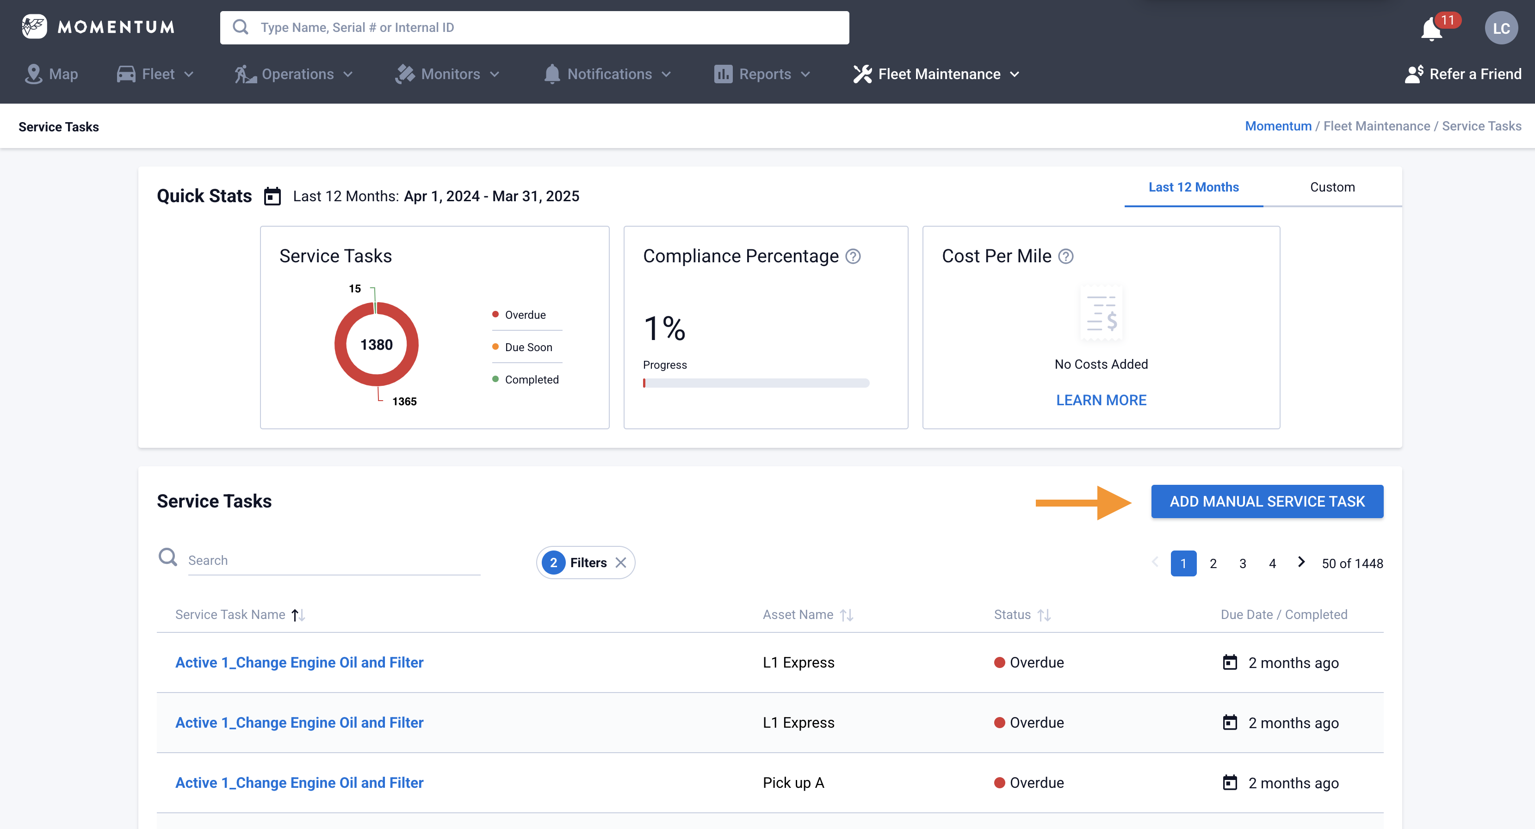Toggle Due Soon legend entry

tap(527, 347)
